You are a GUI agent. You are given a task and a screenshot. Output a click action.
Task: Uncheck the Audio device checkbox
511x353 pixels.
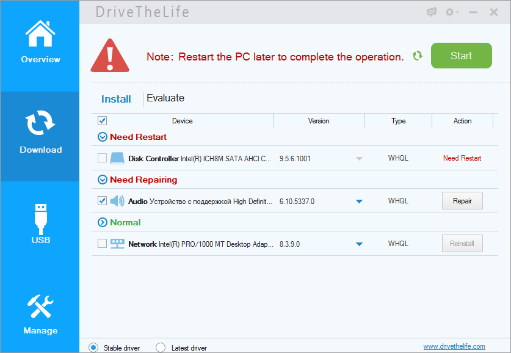(x=102, y=201)
